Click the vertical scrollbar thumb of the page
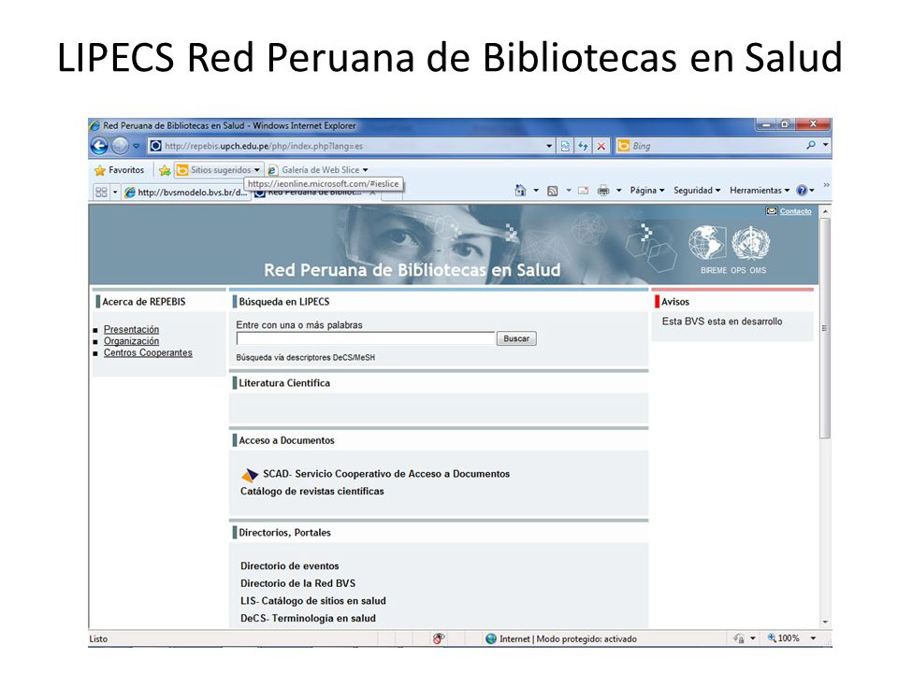 (825, 328)
